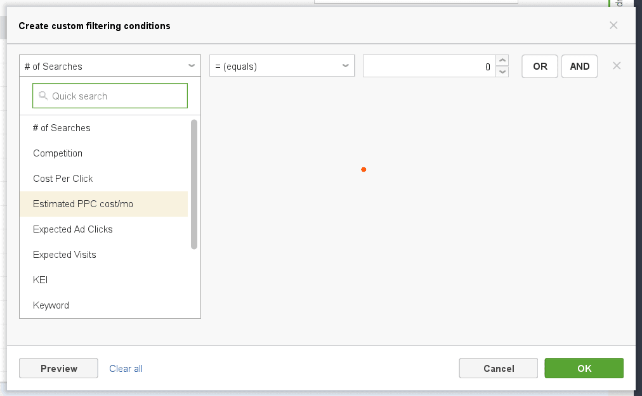The height and width of the screenshot is (396, 642).
Task: Select 'Expected Ad Clicks' in the list
Action: coord(72,229)
